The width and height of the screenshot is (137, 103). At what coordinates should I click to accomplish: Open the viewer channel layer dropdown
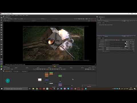(5, 19)
